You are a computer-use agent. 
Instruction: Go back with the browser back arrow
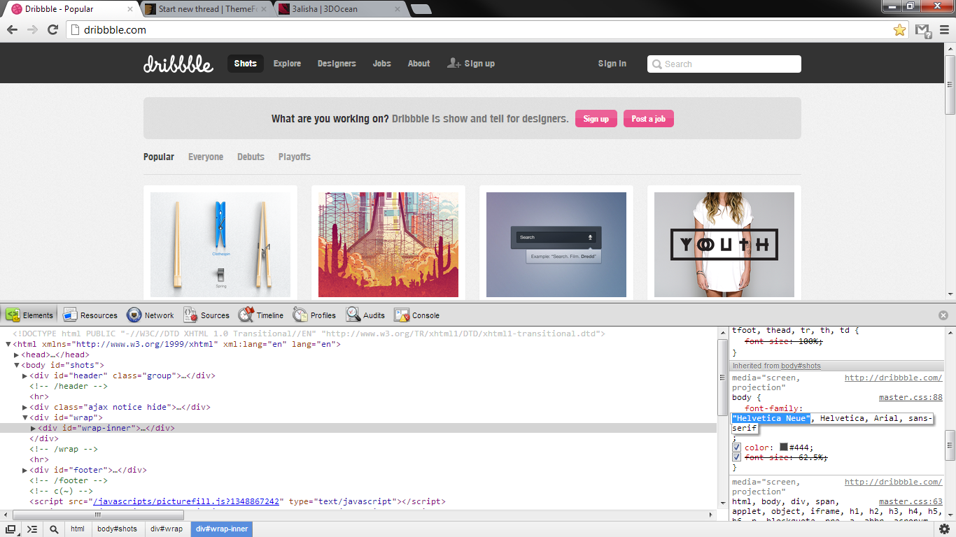tap(12, 29)
